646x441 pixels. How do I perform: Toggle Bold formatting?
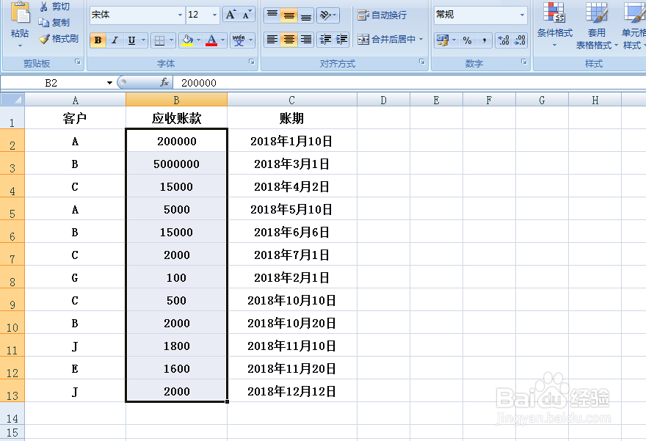[x=98, y=40]
